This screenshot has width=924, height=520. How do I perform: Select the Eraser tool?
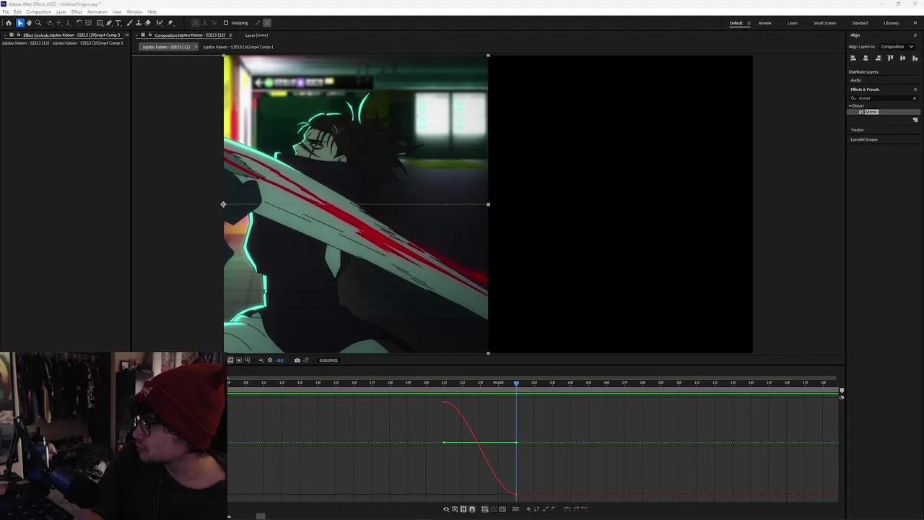pos(148,23)
